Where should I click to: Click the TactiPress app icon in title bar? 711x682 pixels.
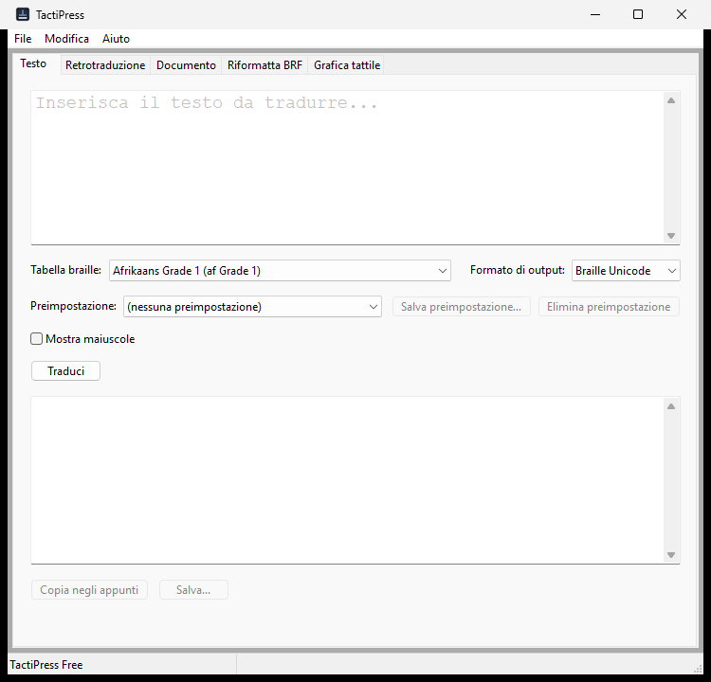23,14
